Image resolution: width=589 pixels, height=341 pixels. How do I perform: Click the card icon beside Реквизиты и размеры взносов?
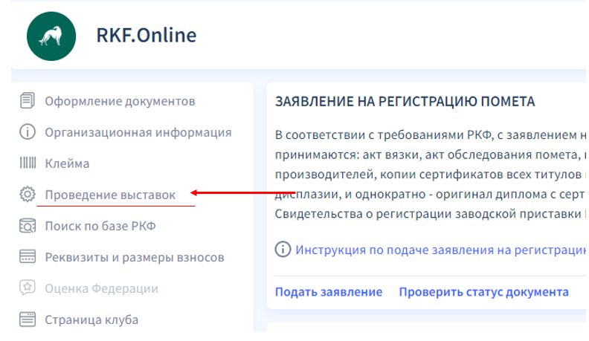pos(28,257)
